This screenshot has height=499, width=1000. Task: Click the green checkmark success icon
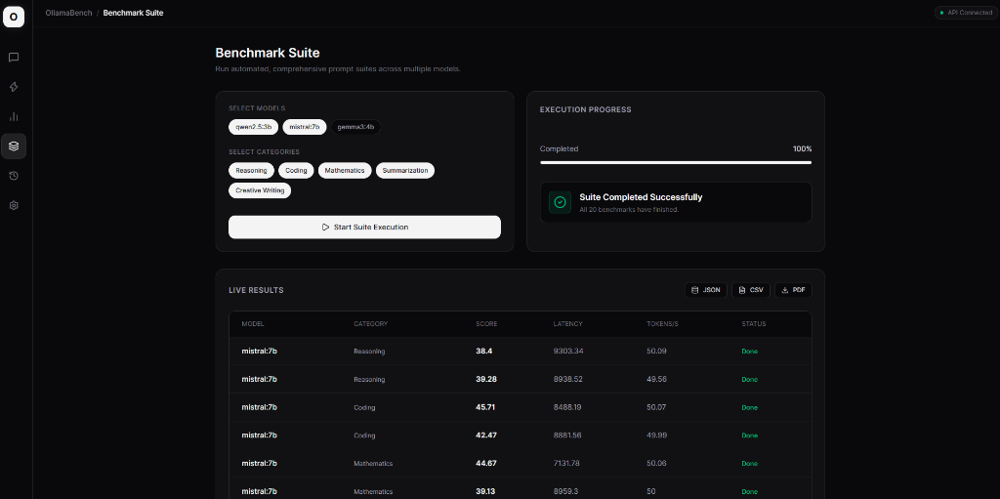[560, 202]
